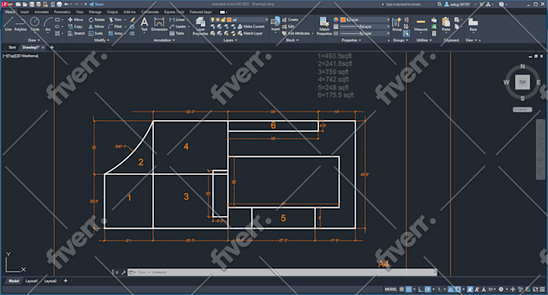Toggle object snap tracking in status bar
Viewport: 548px width, 295px height.
pos(451,289)
